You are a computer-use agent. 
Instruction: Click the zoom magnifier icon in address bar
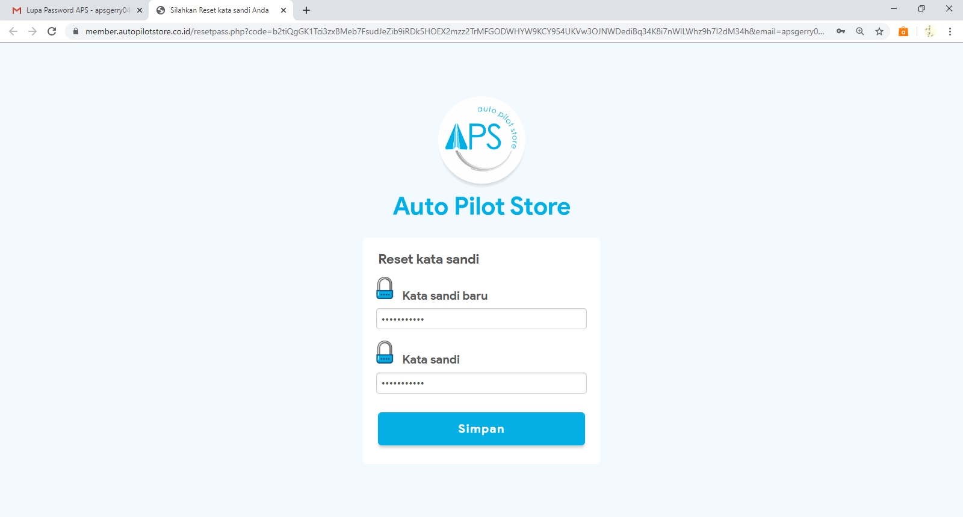tap(860, 31)
